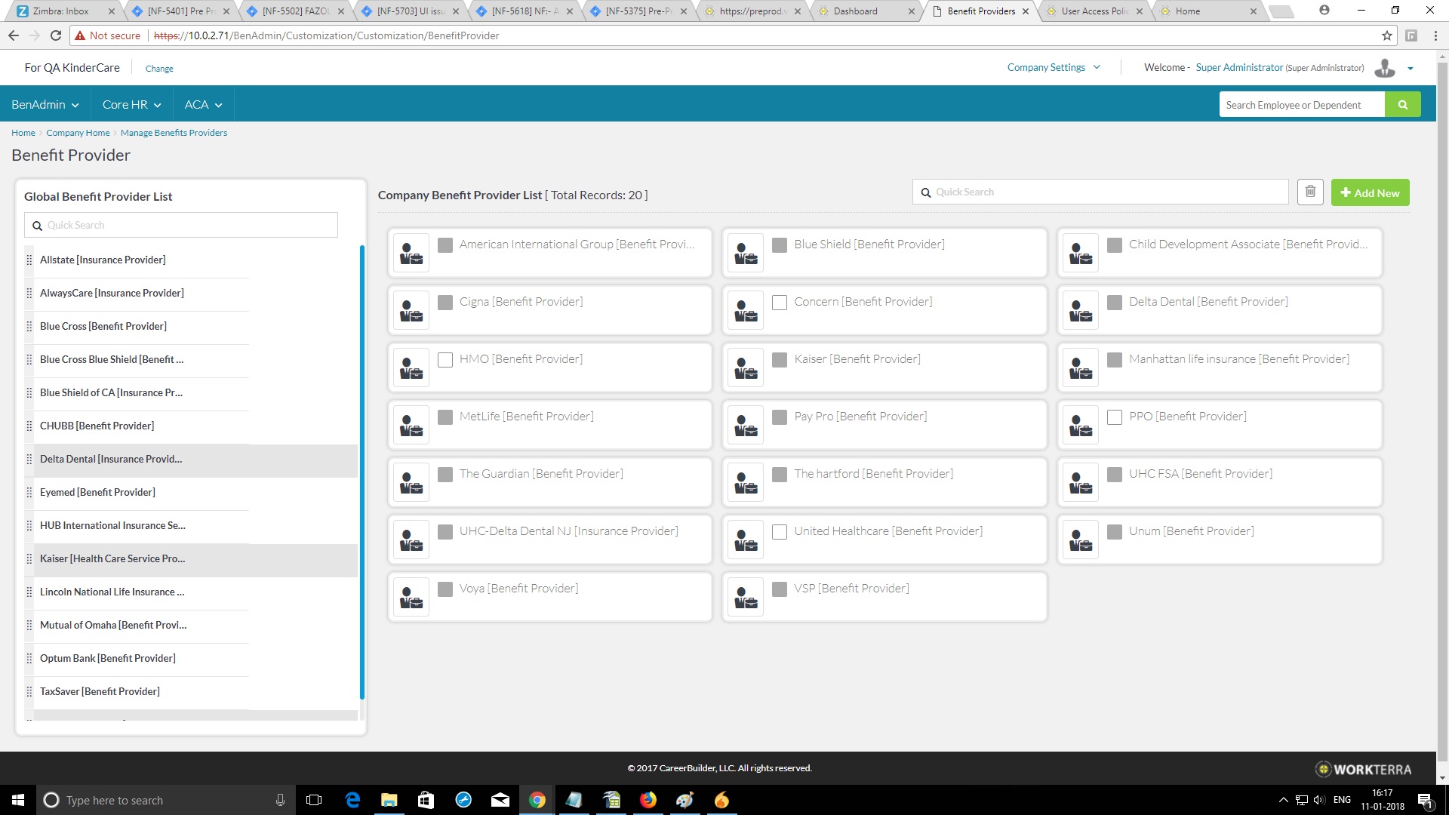This screenshot has width=1449, height=815.
Task: Click the Change company link
Action: click(x=159, y=69)
